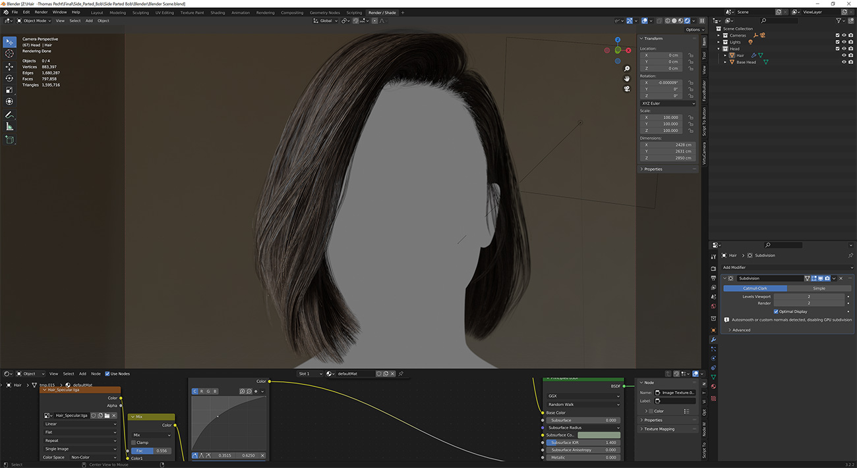Select the Add Cube tool
Viewport: 857px width, 468px height.
9,140
